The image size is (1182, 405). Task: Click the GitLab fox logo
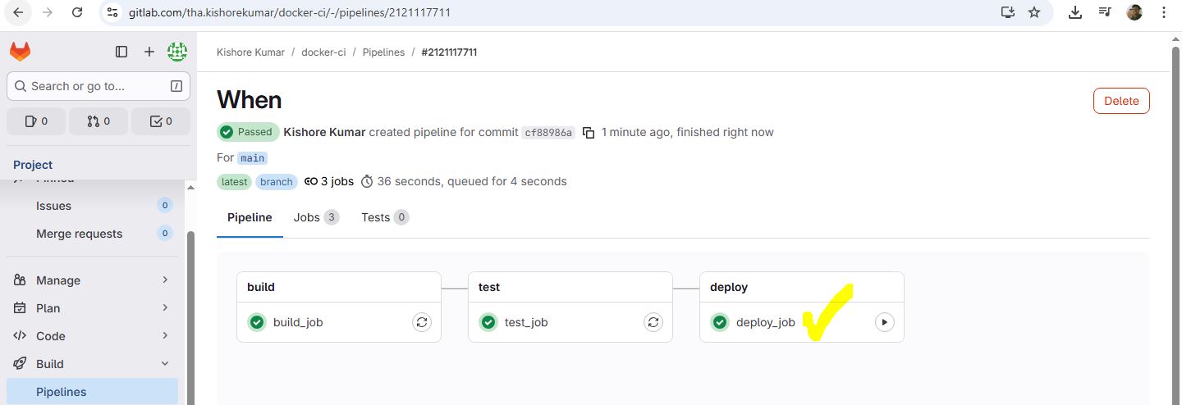(x=20, y=52)
